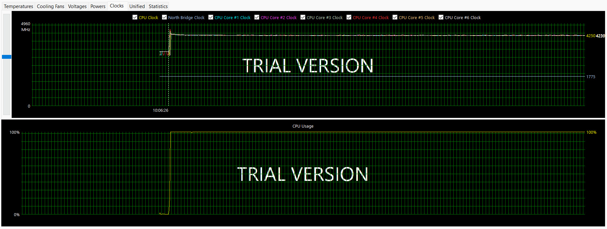607x229 pixels.
Task: Click the 10:06:26 timestamp label
Action: coord(161,110)
